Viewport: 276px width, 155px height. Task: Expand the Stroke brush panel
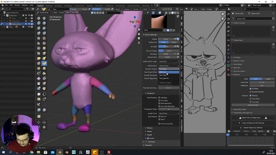[x=146, y=131]
